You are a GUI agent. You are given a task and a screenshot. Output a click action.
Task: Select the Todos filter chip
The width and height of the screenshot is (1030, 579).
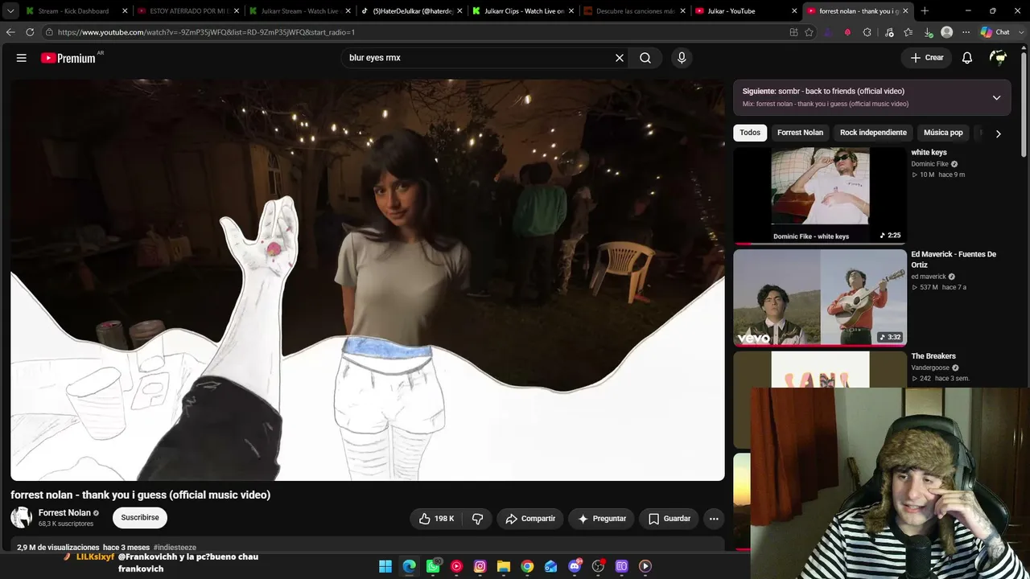point(750,133)
